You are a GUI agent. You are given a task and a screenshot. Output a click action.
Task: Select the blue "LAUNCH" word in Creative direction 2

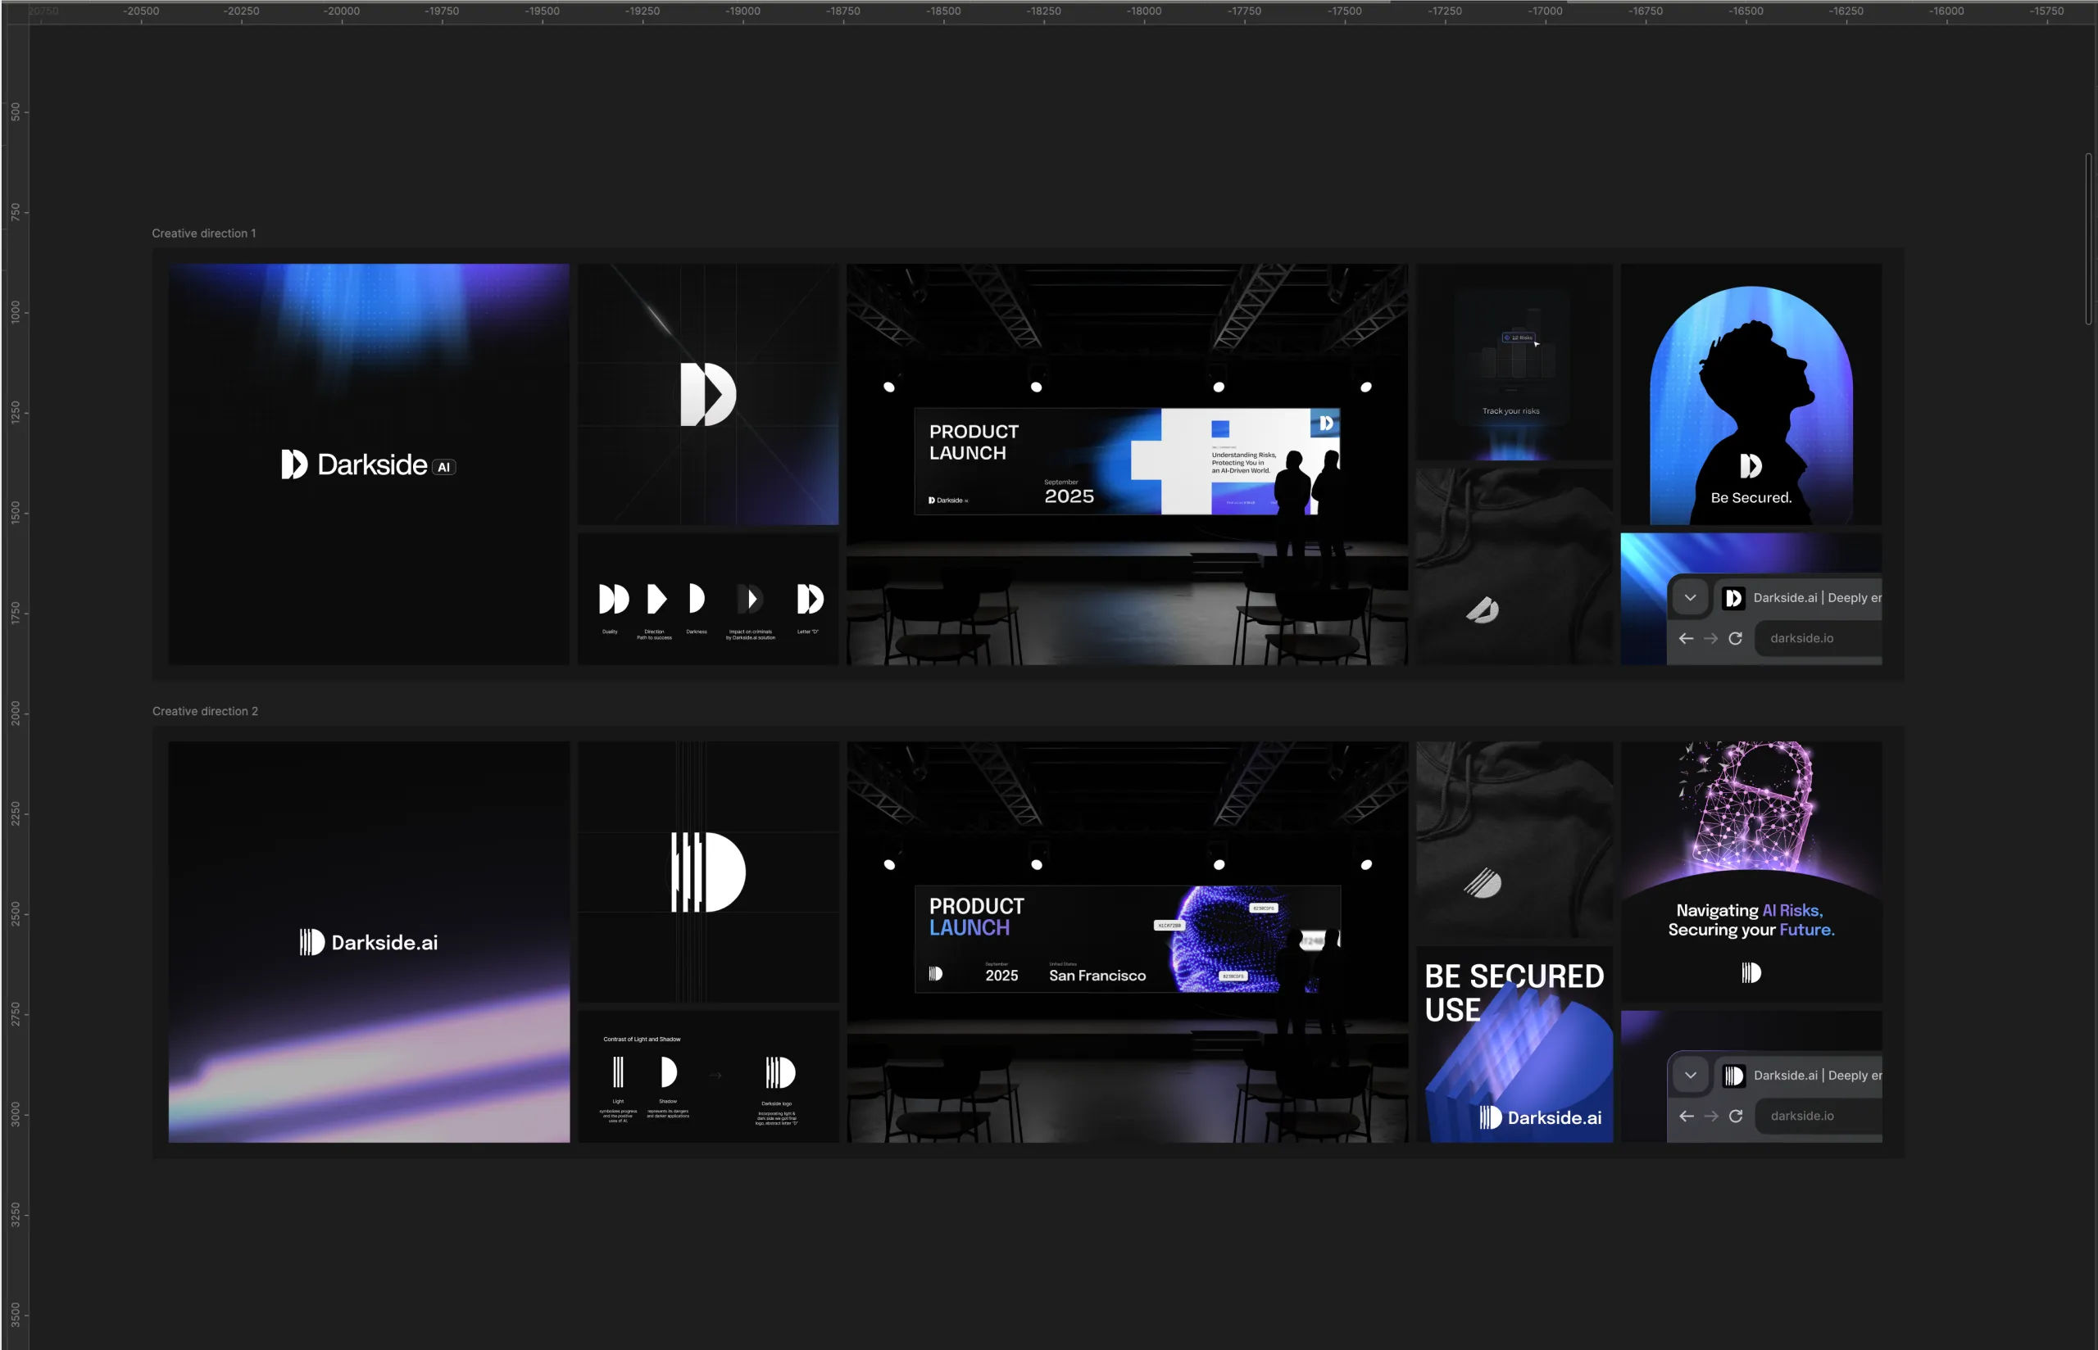[x=969, y=927]
